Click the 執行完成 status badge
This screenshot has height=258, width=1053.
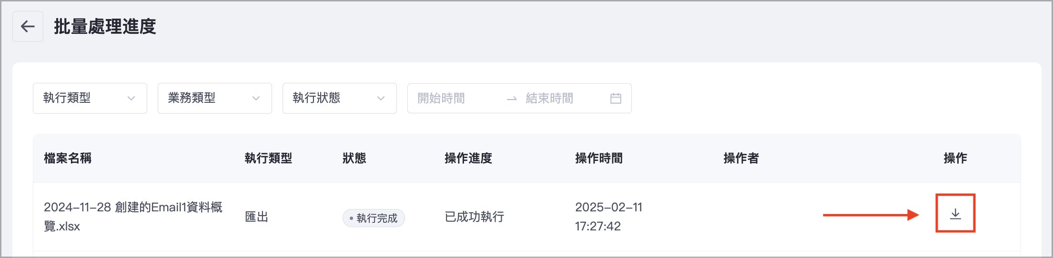click(374, 218)
